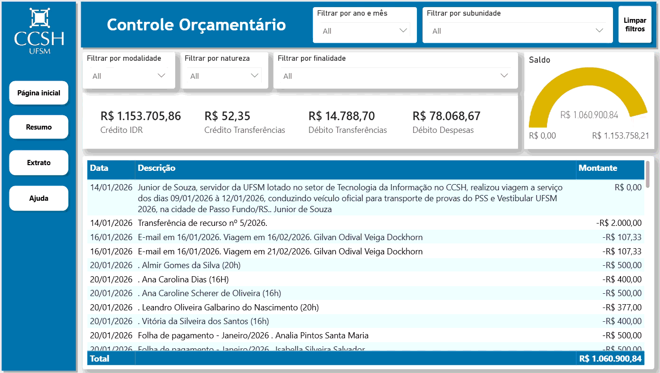Open the Extrato page

(39, 163)
